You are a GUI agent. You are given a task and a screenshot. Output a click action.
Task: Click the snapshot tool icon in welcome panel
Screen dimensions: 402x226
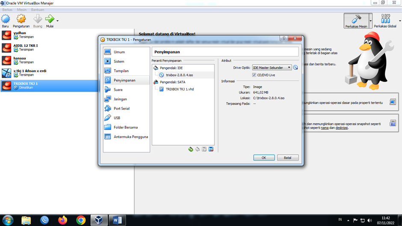coord(393,123)
